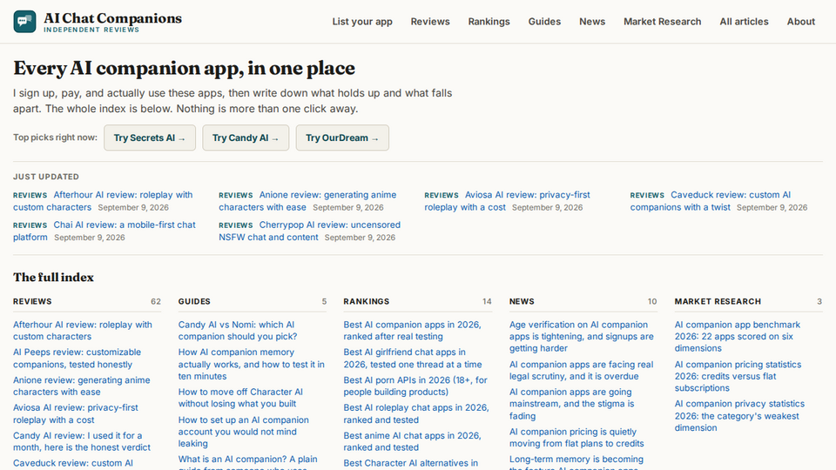Open All articles in the navigation bar
The image size is (836, 470).
744,22
